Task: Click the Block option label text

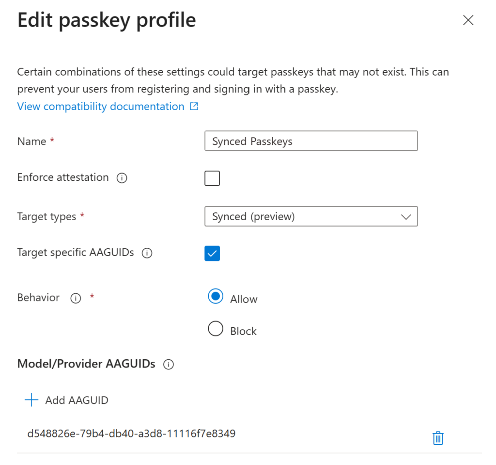Action: (244, 332)
